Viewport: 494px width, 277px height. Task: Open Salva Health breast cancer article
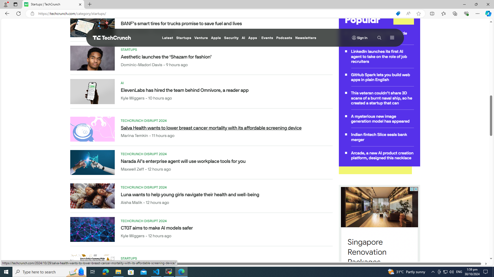pos(211,128)
